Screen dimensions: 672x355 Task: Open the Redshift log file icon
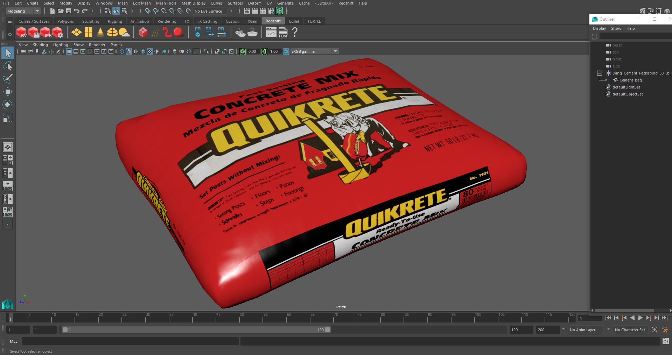tap(283, 33)
